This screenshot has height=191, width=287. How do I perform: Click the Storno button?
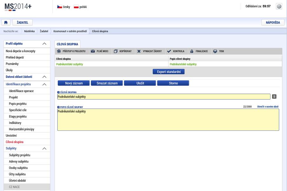(x=173, y=83)
